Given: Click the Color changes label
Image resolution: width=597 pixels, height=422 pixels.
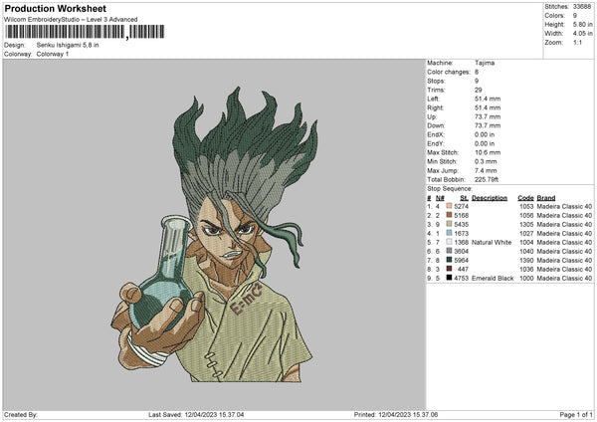Looking at the screenshot, I should point(449,72).
